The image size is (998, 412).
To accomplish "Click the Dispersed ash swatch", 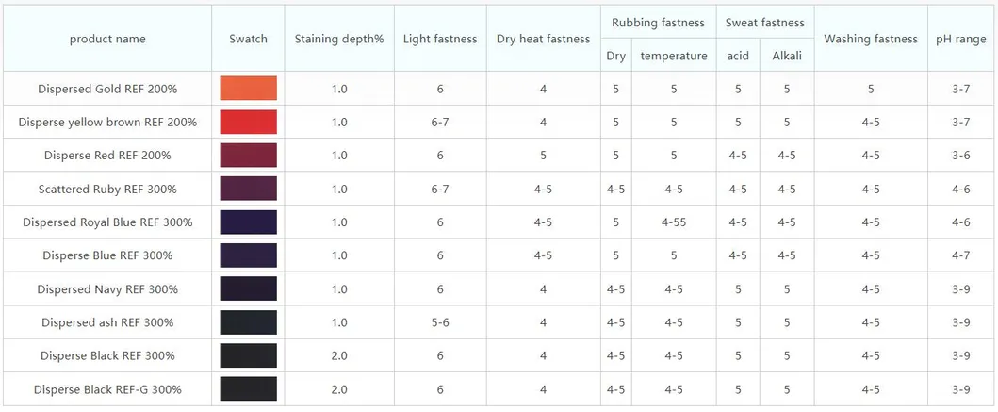I will point(248,322).
